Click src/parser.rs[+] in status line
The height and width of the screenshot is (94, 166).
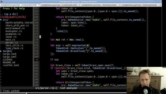46,88
